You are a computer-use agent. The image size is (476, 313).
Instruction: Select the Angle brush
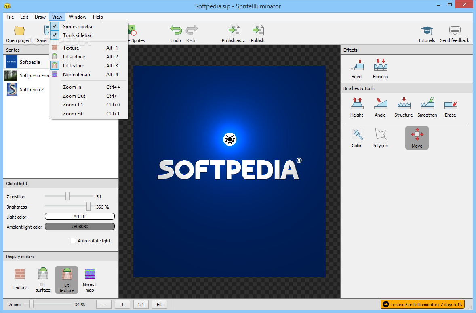click(380, 107)
